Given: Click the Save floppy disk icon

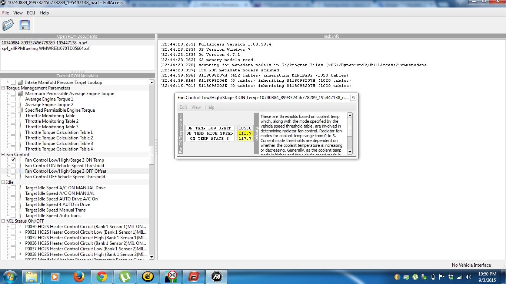Looking at the screenshot, I should [x=25, y=25].
